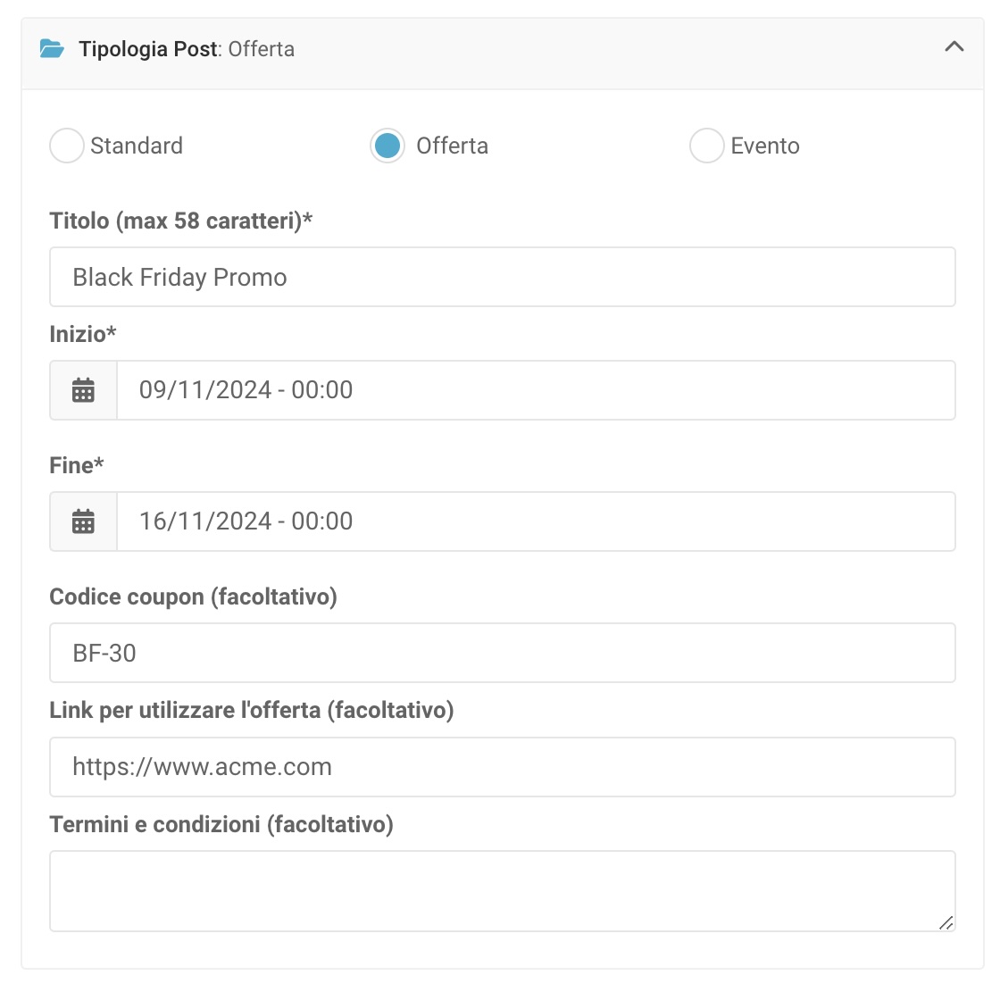Focus the Codice coupon field BF-30
Image resolution: width=1000 pixels, height=984 pixels.
pos(502,653)
